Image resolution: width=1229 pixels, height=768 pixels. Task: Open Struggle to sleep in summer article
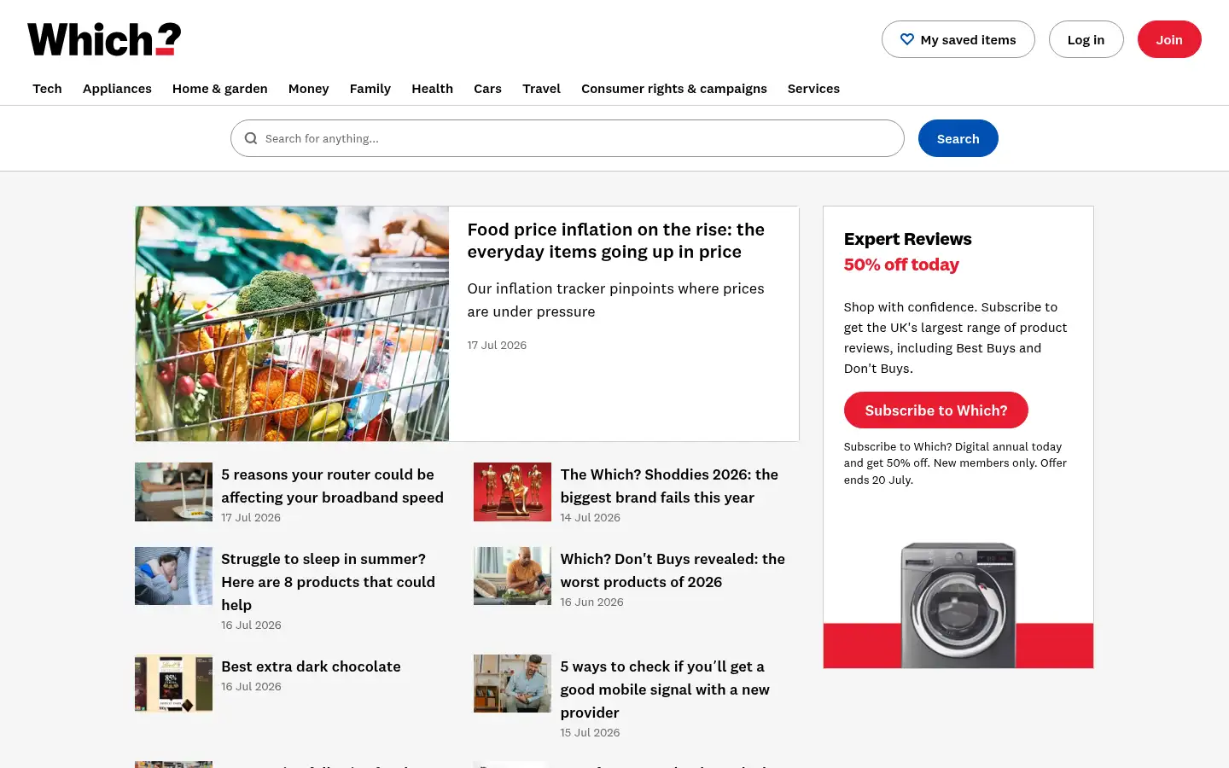click(329, 582)
